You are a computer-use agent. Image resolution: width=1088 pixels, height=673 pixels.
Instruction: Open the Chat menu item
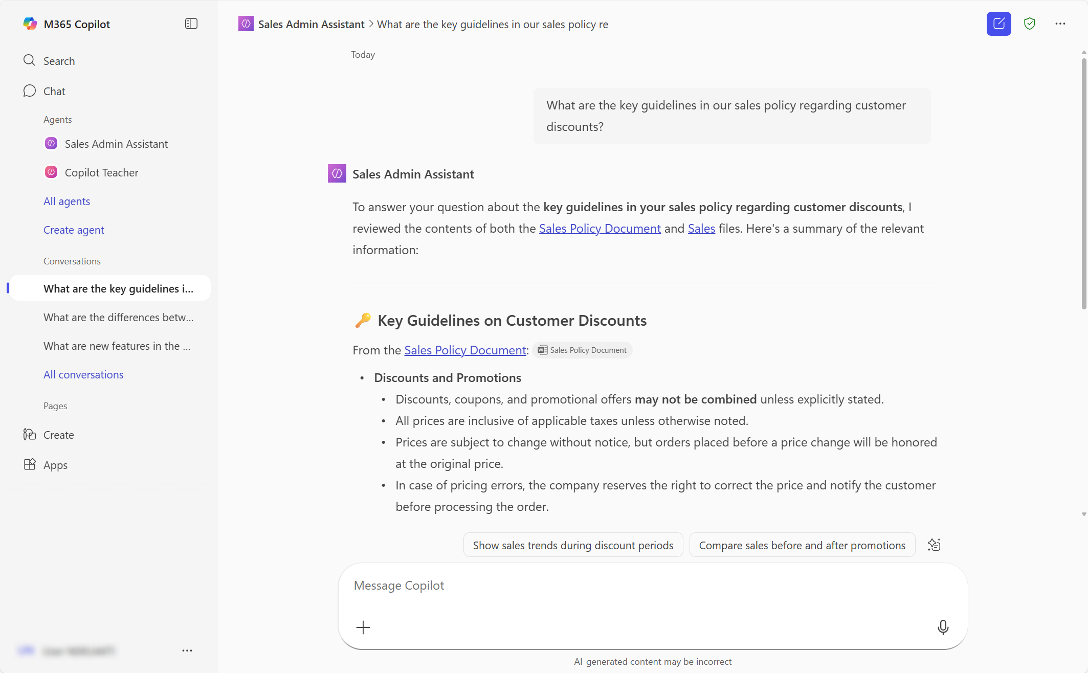click(x=54, y=91)
